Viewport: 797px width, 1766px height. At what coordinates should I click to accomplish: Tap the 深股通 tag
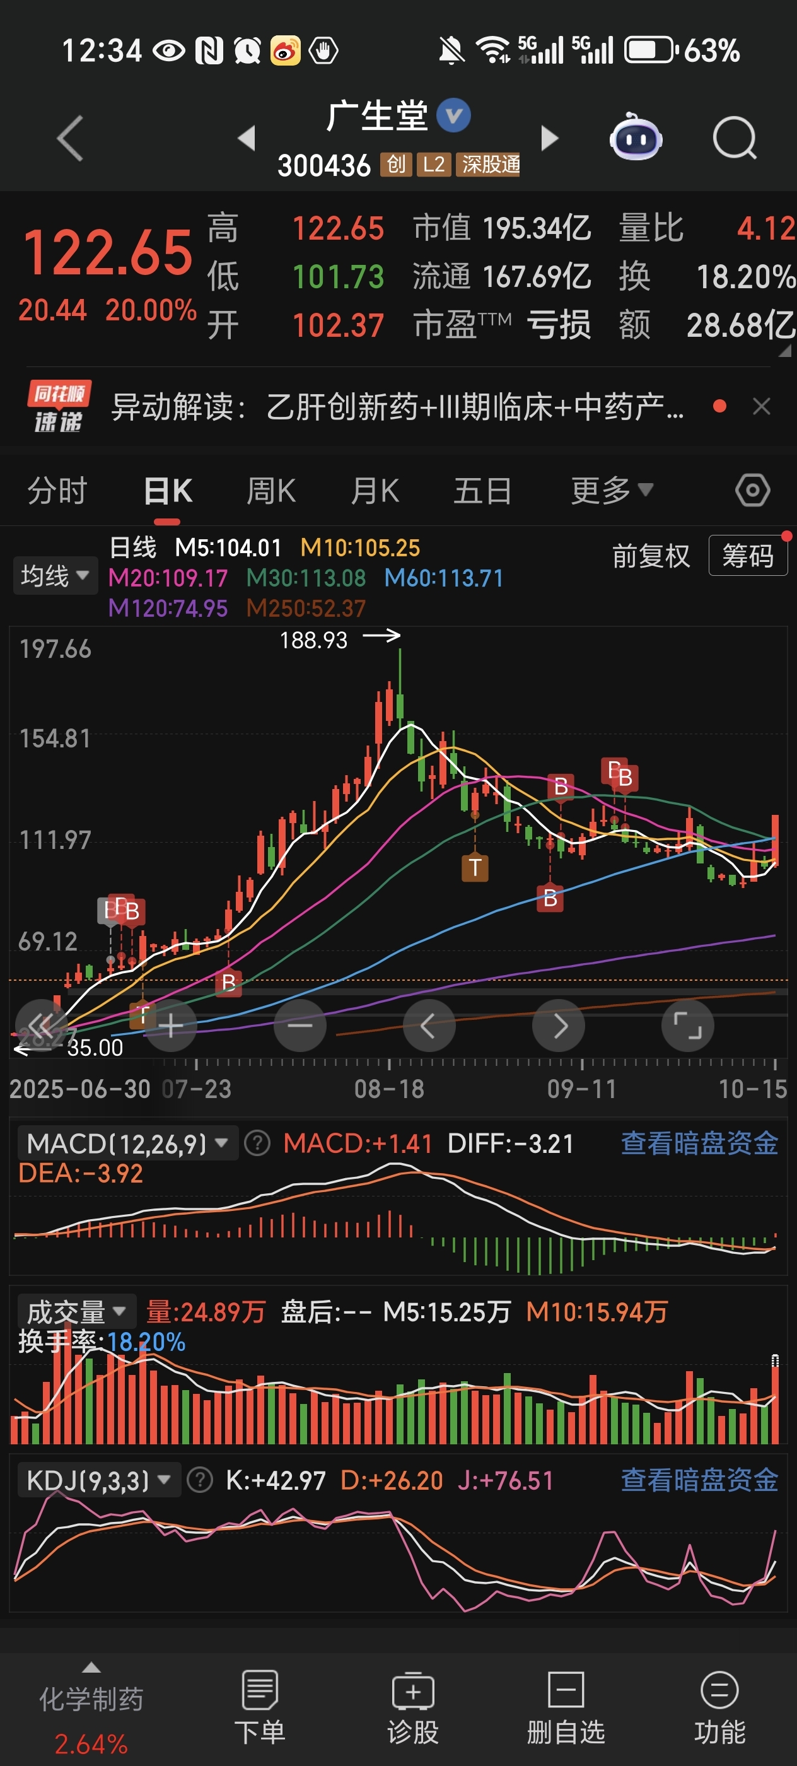(488, 165)
